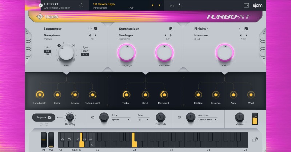Click the mute pattern key icon
This screenshot has height=152, width=291.
pyautogui.click(x=63, y=139)
